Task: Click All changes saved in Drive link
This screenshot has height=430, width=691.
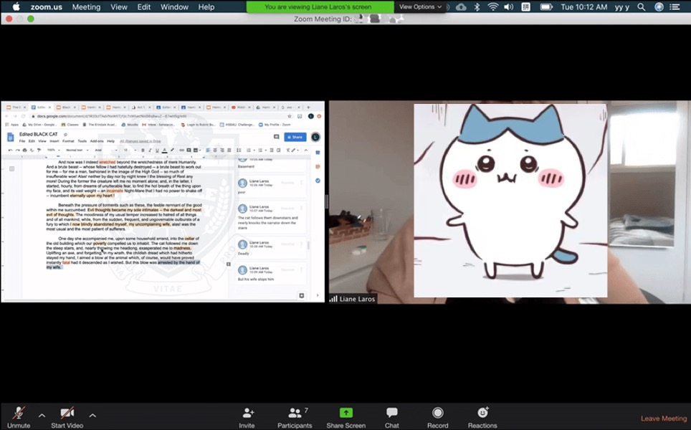Action: 140,141
